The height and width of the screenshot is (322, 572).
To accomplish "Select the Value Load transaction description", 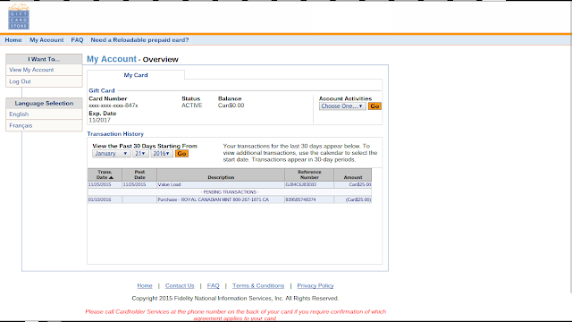I will [x=169, y=185].
